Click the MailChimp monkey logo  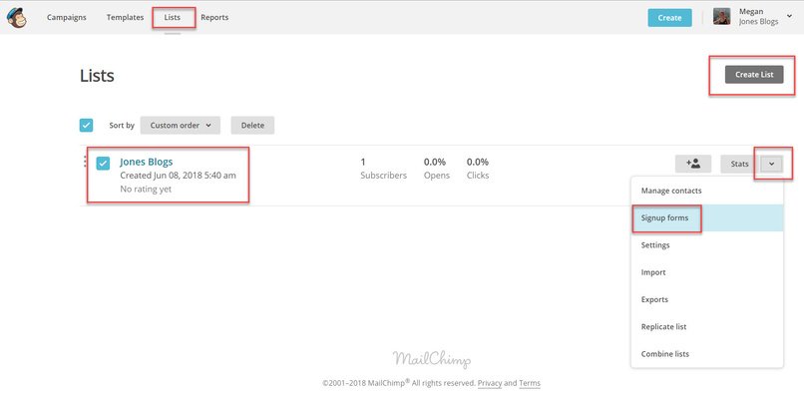pos(17,17)
